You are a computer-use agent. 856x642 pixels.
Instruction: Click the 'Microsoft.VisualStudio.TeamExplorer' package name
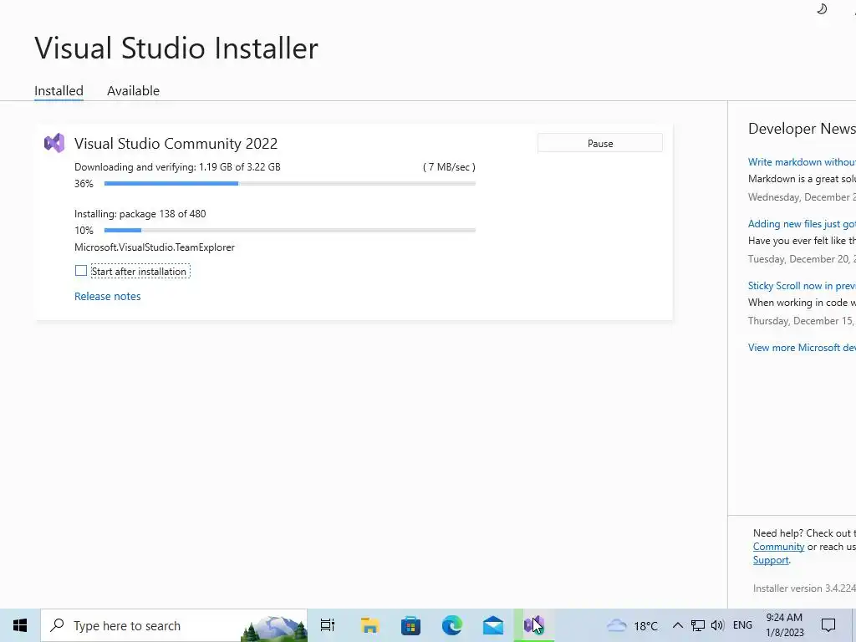pyautogui.click(x=155, y=247)
